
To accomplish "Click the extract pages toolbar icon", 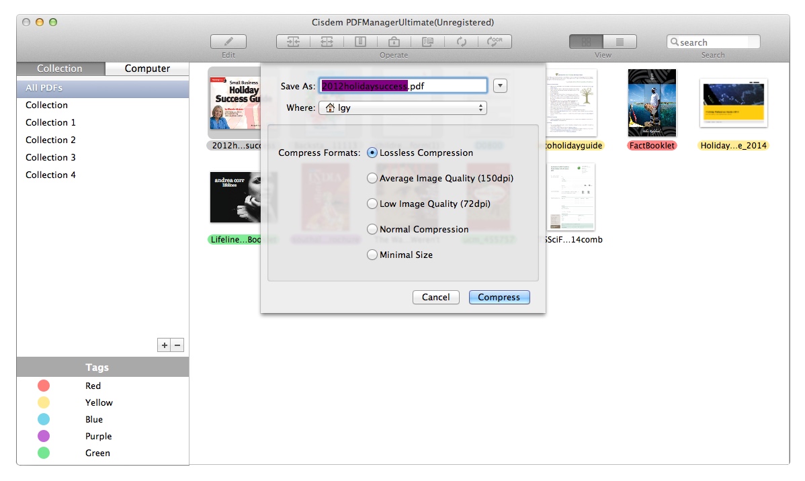I will [427, 42].
